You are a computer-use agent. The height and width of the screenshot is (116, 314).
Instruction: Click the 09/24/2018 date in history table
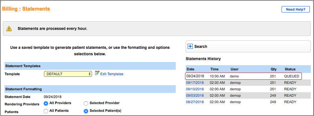click(x=195, y=76)
